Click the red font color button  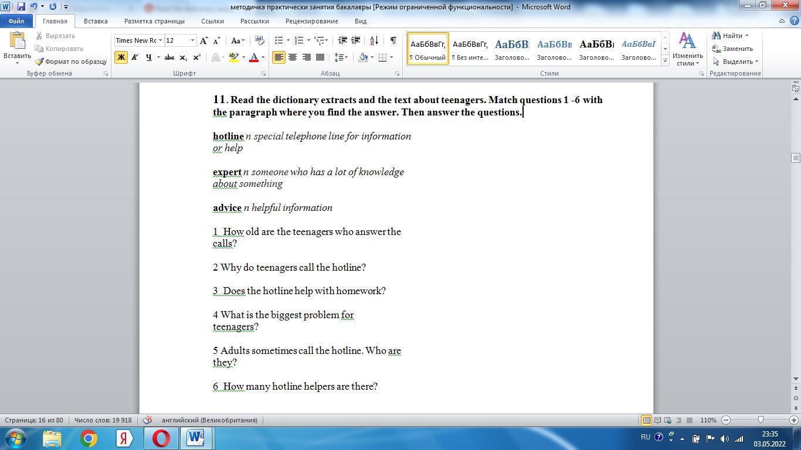pyautogui.click(x=254, y=57)
